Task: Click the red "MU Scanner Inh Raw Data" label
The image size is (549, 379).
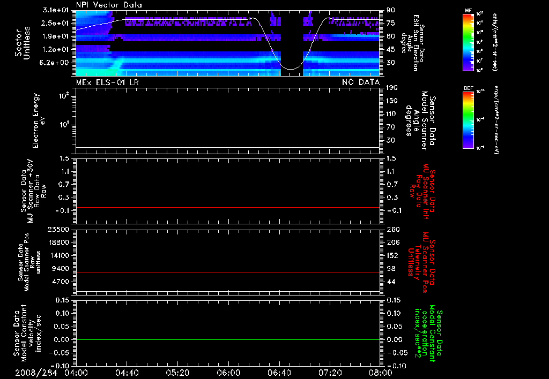Action: [x=422, y=191]
